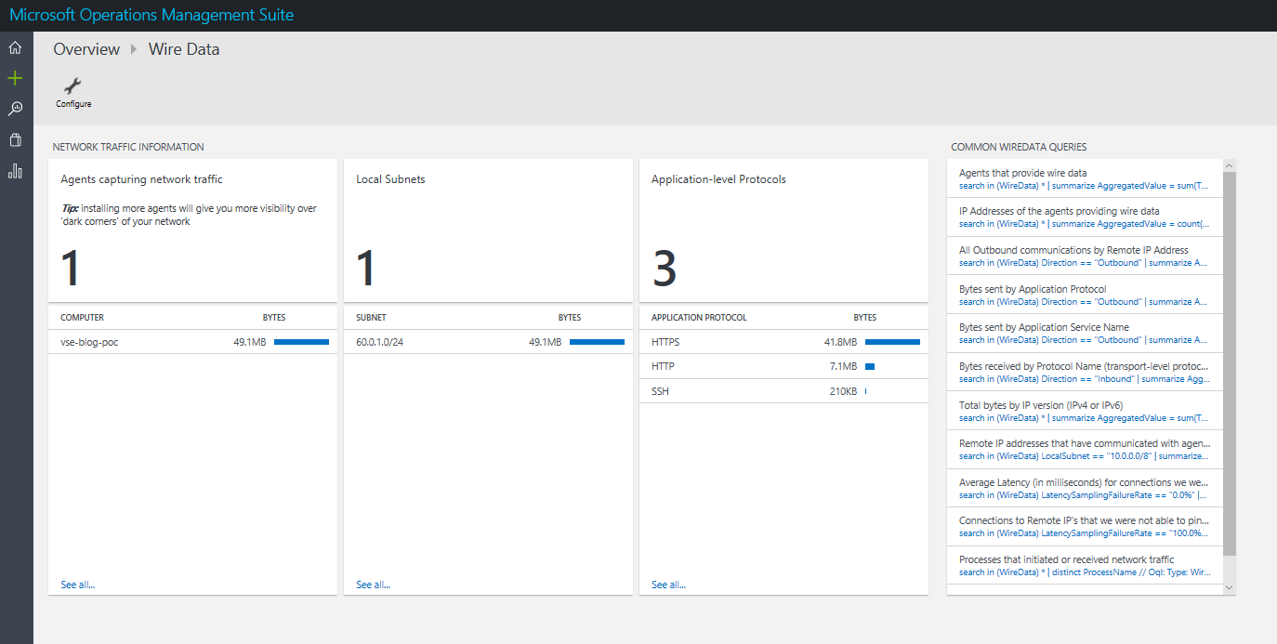Run 'IP Addresses of the agents' query
This screenshot has height=644, width=1277.
click(1085, 217)
